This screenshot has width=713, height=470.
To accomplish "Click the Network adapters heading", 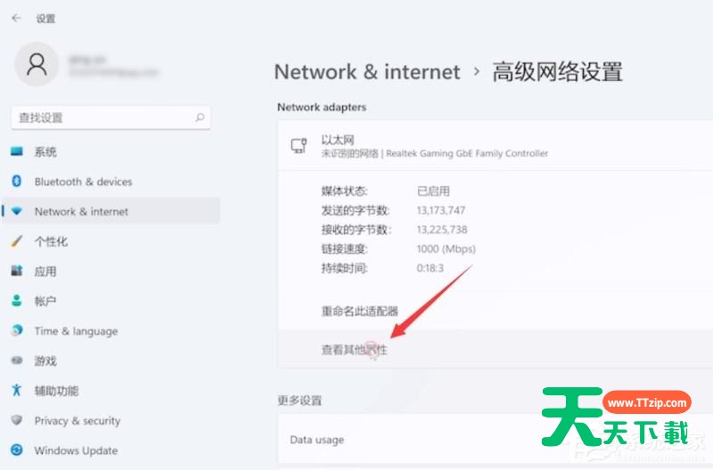I will click(x=322, y=107).
